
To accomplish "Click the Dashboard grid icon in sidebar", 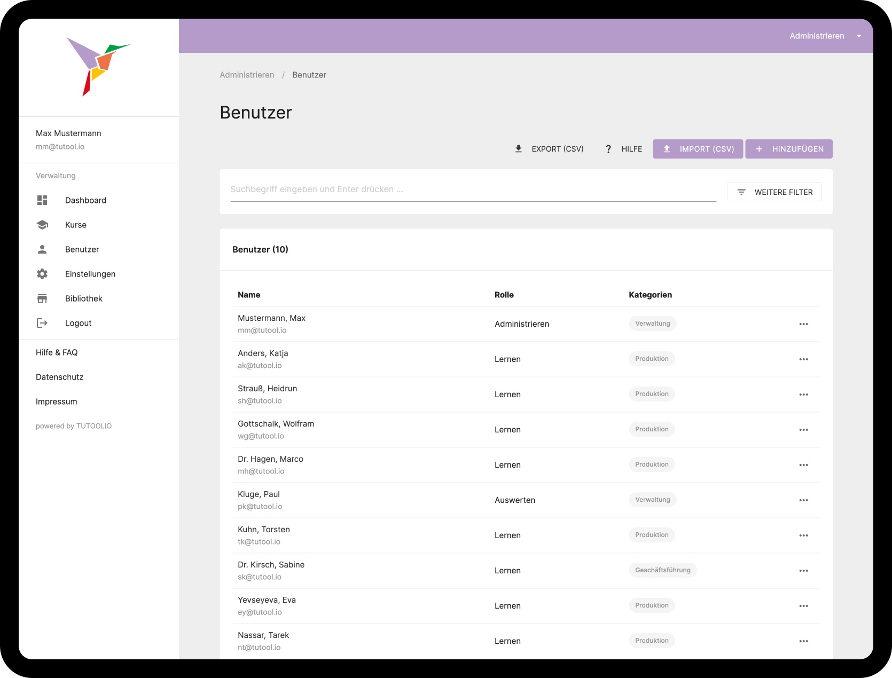I will pyautogui.click(x=42, y=200).
